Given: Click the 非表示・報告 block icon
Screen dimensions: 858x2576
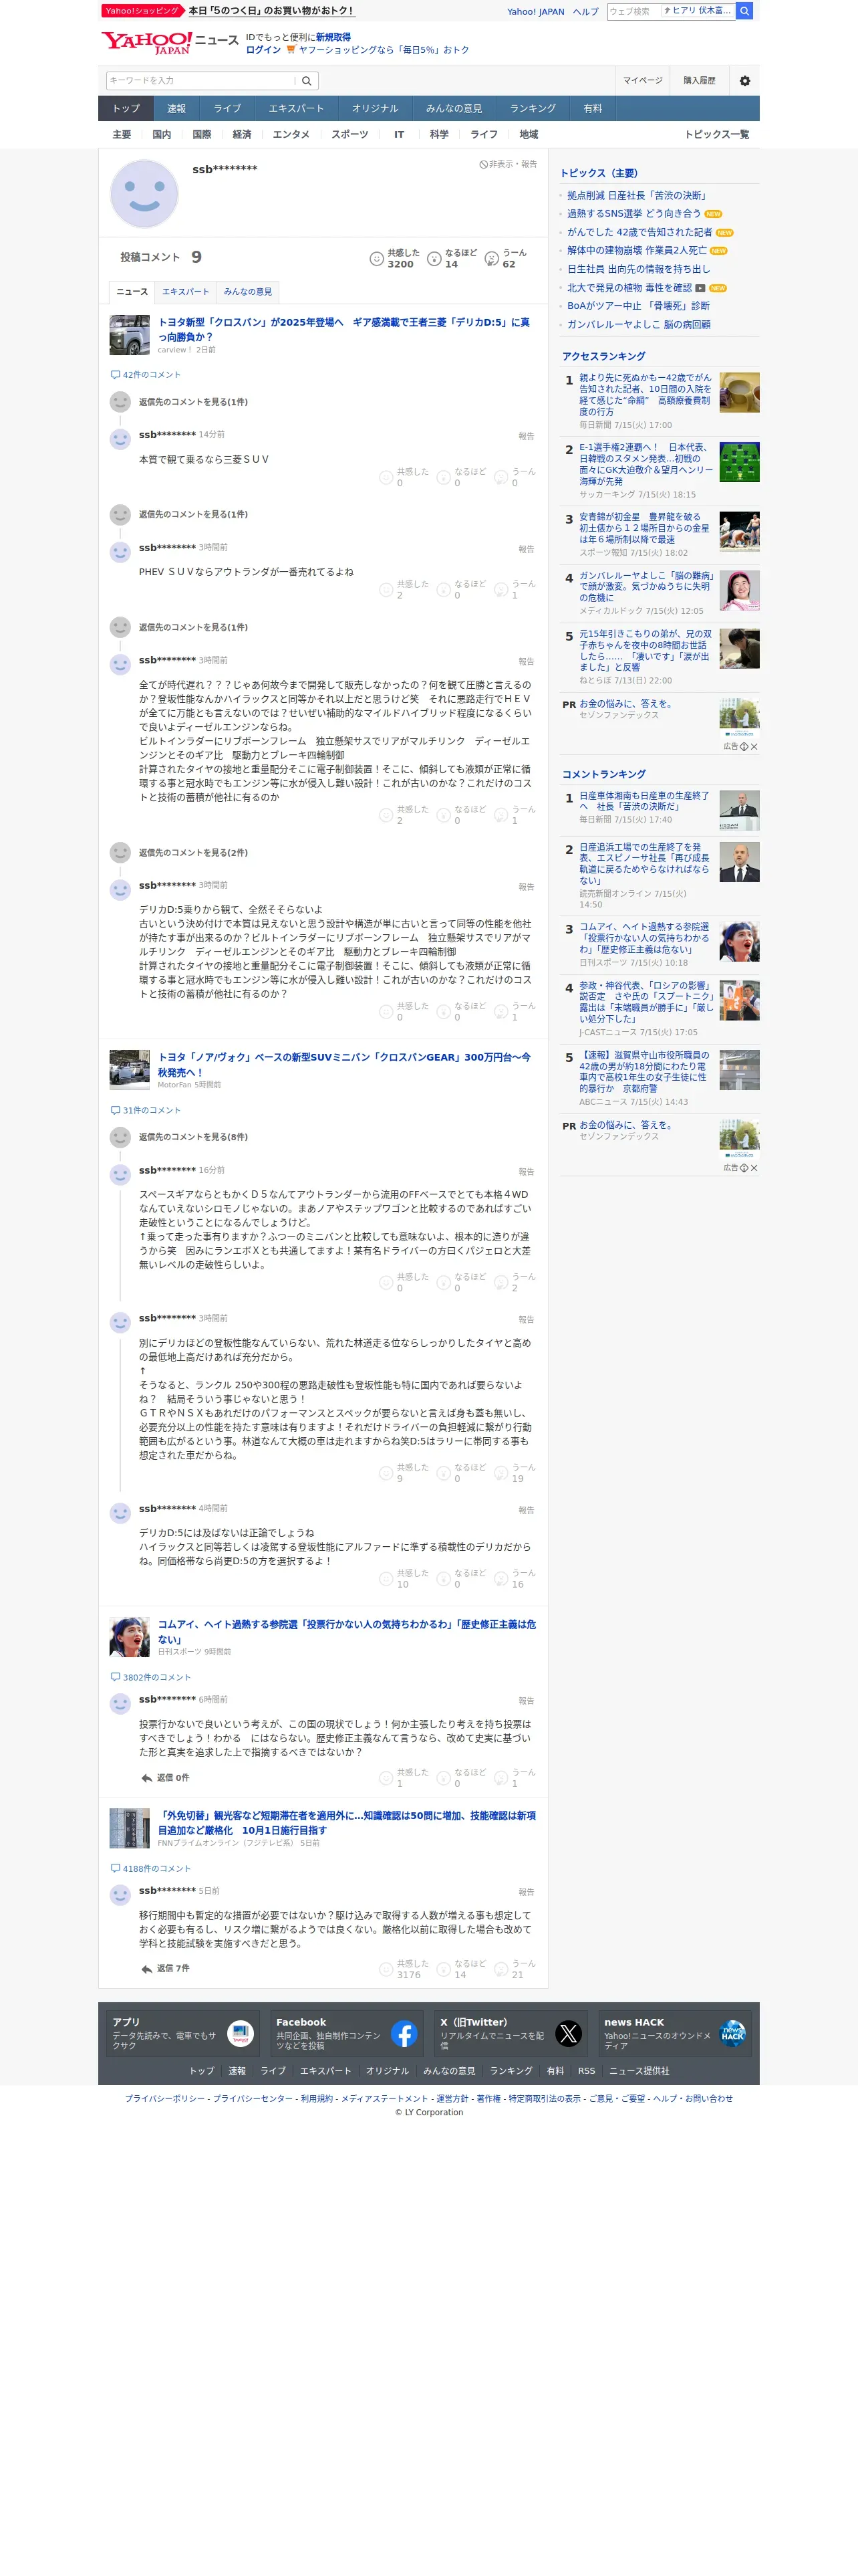Looking at the screenshot, I should click(x=483, y=164).
